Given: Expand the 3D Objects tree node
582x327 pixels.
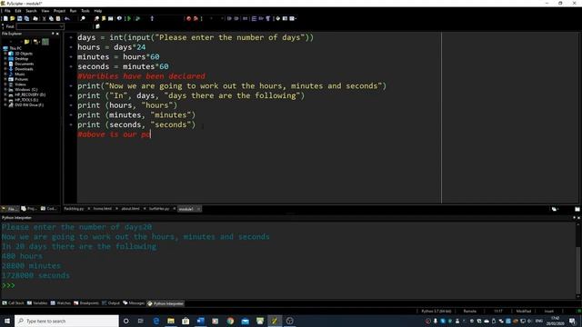Looking at the screenshot, I should click(5, 54).
